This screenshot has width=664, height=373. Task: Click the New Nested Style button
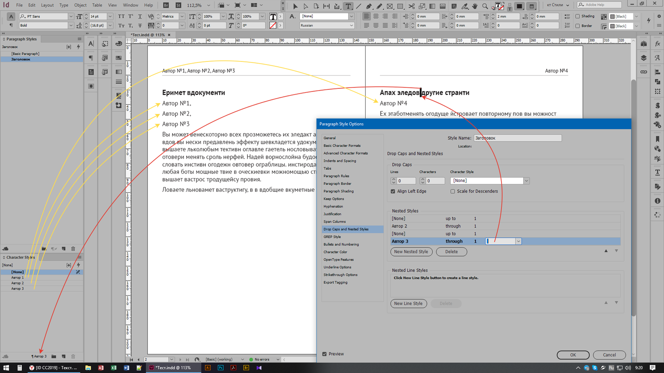point(411,252)
